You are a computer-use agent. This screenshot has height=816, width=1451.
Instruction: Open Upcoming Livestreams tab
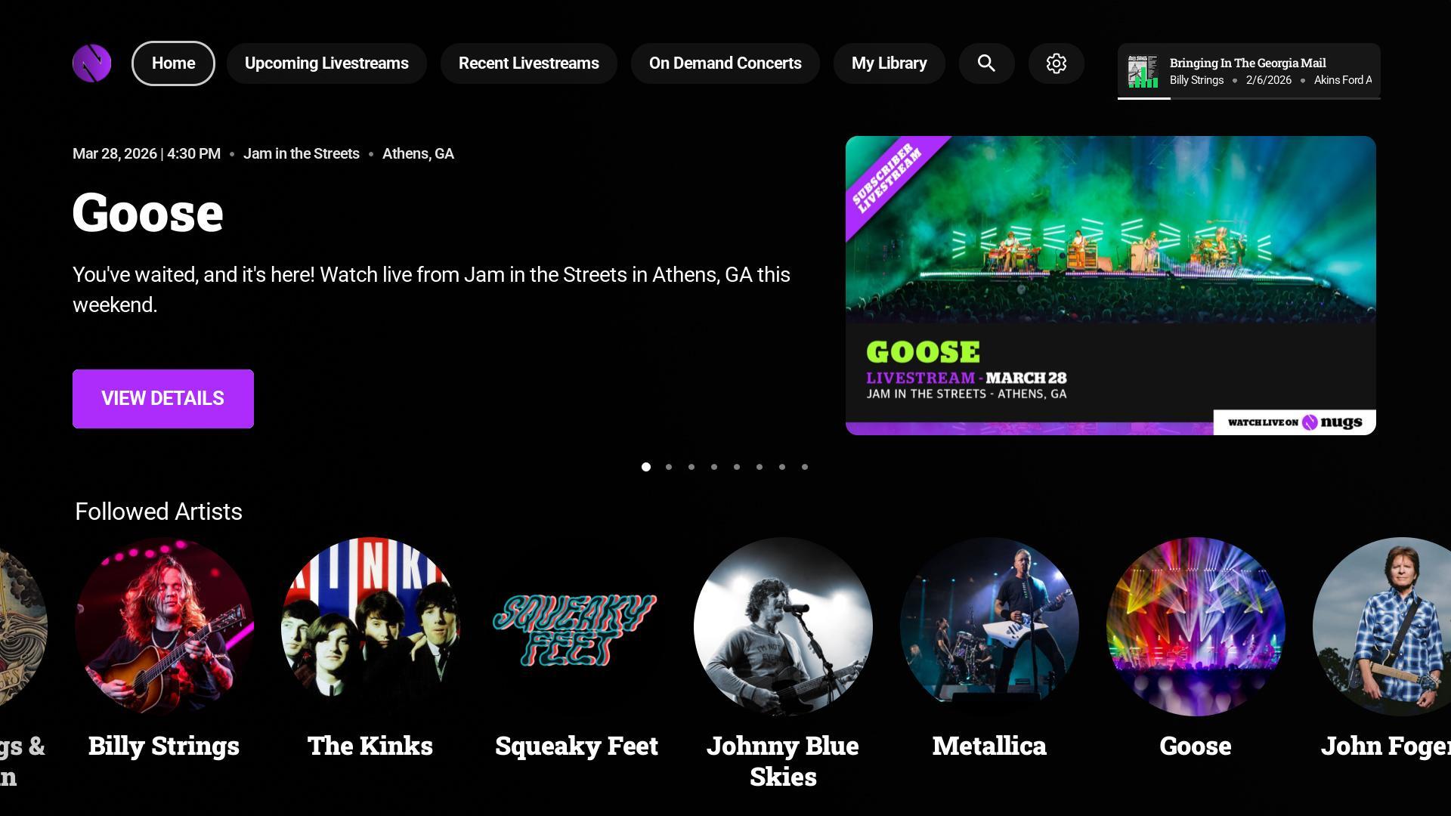[326, 63]
